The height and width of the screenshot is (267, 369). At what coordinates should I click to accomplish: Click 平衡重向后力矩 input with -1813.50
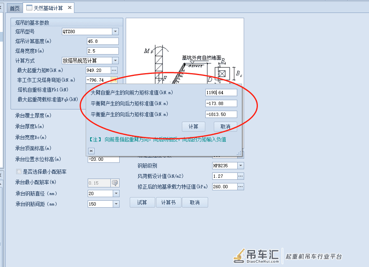click(221, 114)
